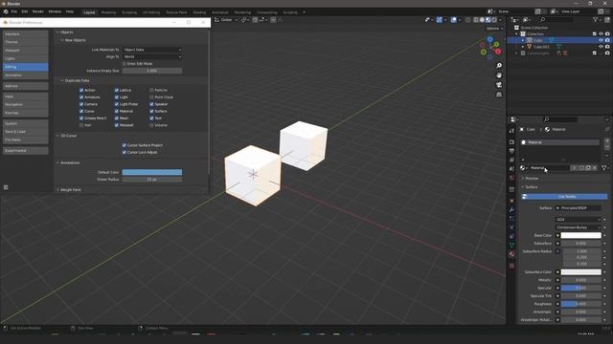
Task: Select material preview viewport shading
Action: (x=488, y=20)
